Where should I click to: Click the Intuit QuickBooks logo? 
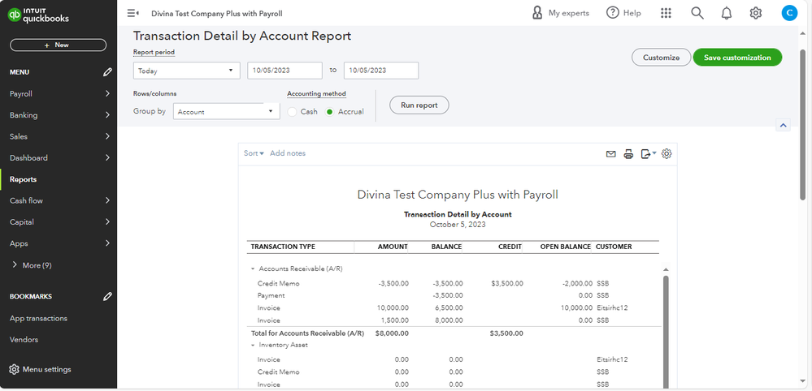(x=38, y=15)
